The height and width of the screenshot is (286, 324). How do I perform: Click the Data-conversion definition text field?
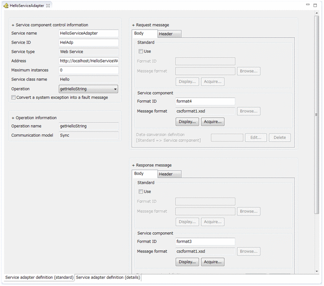click(x=227, y=138)
